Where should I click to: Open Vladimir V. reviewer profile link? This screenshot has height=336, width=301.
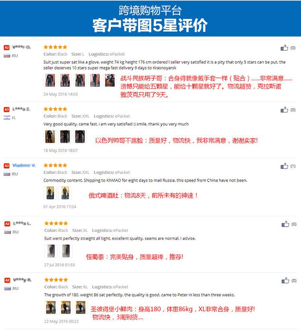click(x=24, y=165)
